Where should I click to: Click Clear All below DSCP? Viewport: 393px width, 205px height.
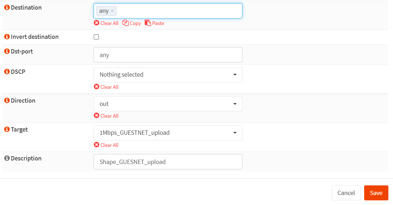coord(106,87)
